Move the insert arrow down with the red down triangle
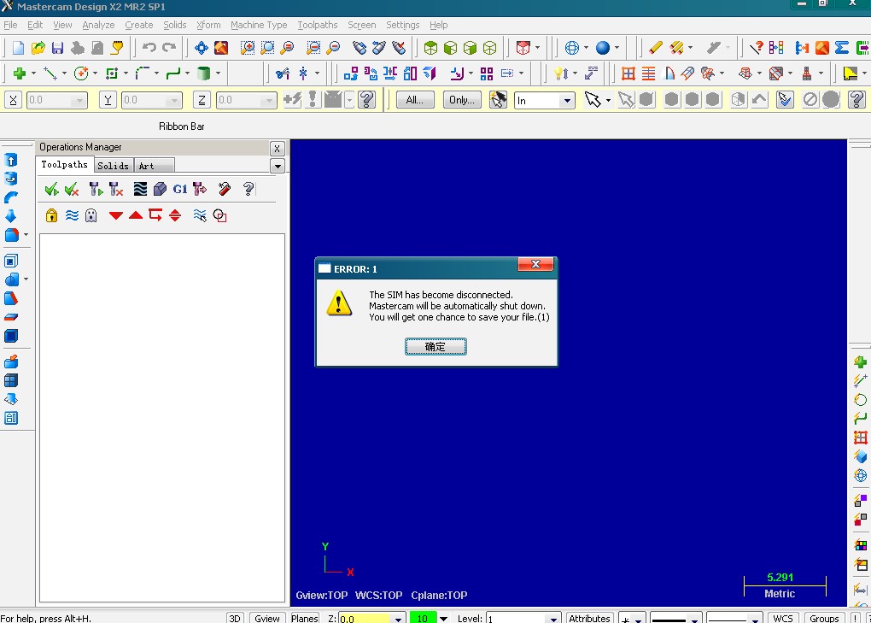Image resolution: width=871 pixels, height=623 pixels. coord(115,215)
